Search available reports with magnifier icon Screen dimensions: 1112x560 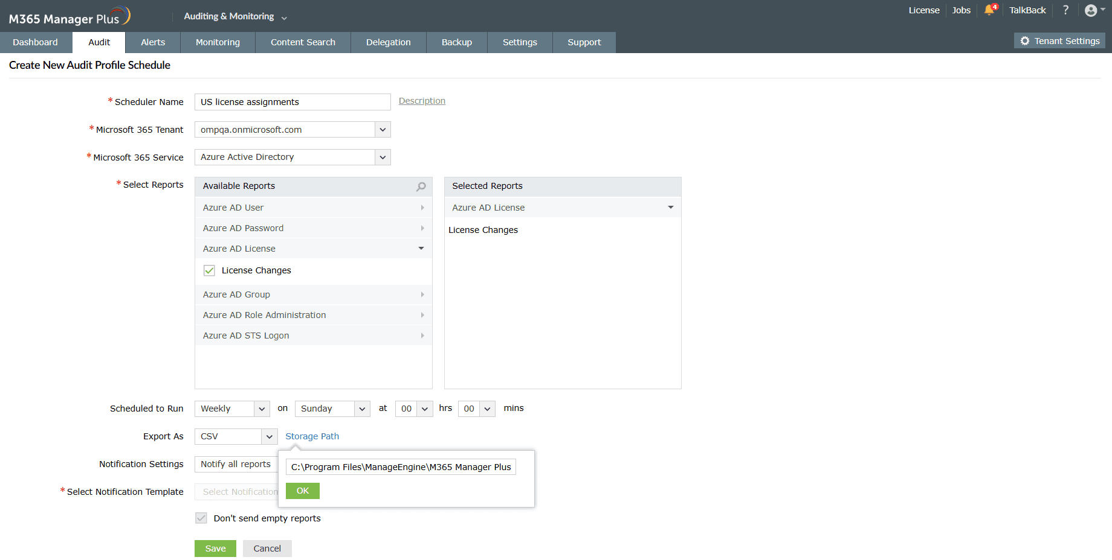[421, 186]
